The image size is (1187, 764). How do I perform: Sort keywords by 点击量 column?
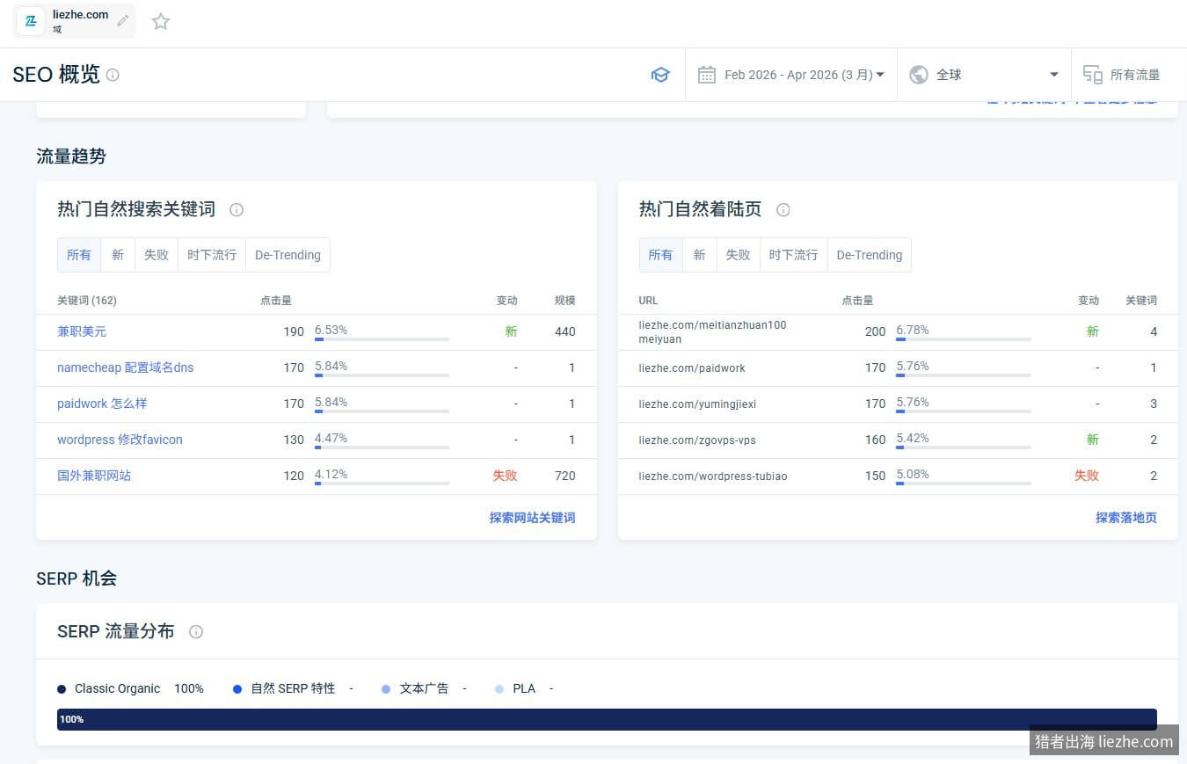click(275, 301)
